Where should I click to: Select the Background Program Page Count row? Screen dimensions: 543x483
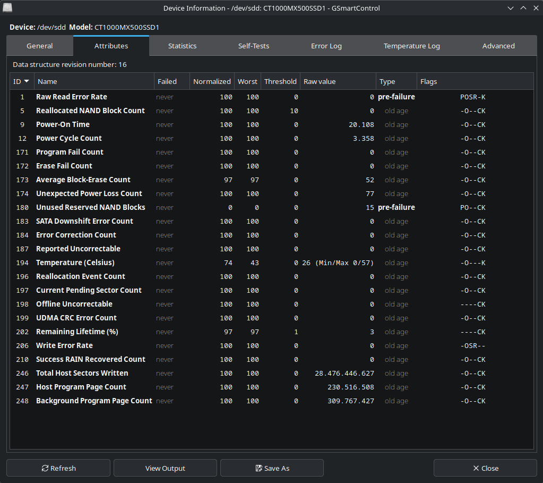(x=272, y=401)
